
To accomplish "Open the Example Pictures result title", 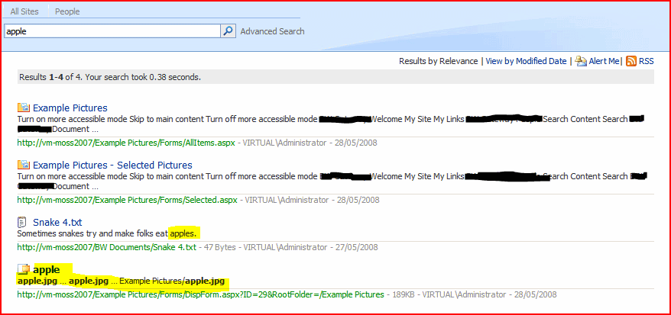I will [x=70, y=108].
